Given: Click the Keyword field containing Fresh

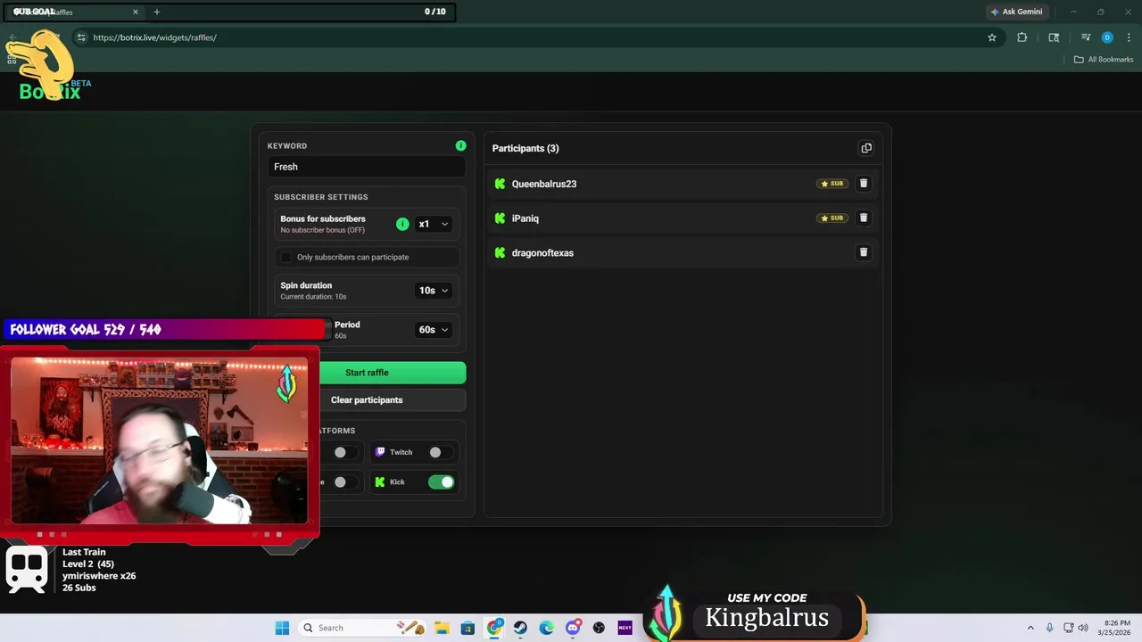Looking at the screenshot, I should tap(367, 167).
